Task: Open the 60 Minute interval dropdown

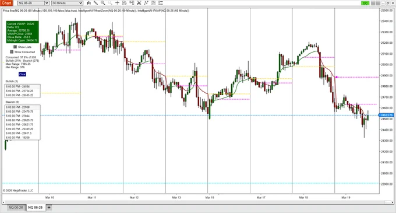Action: coord(67,3)
